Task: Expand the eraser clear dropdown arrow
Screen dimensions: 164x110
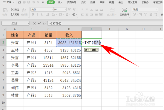Action: coord(77,14)
